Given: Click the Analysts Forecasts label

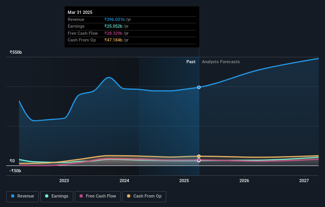Looking at the screenshot, I should [221, 62].
